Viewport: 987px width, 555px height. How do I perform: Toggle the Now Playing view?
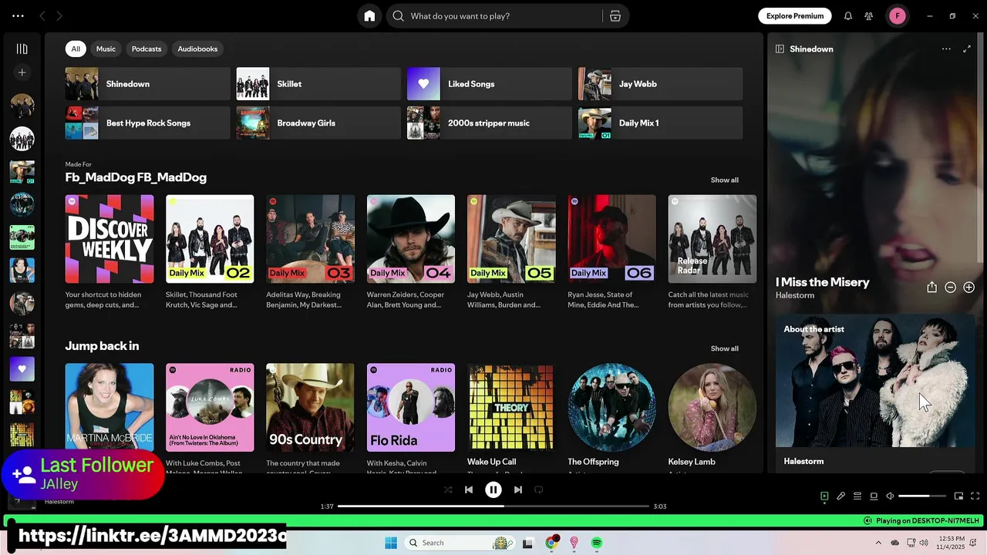click(x=824, y=496)
